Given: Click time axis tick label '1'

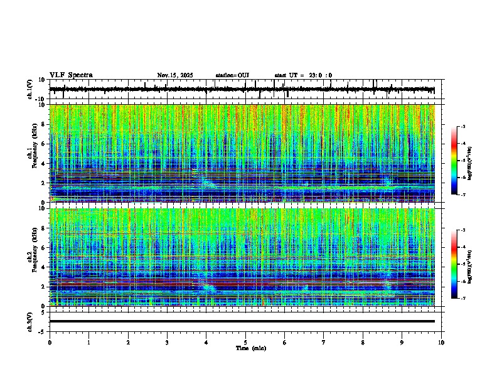Looking at the screenshot, I should pyautogui.click(x=88, y=343).
